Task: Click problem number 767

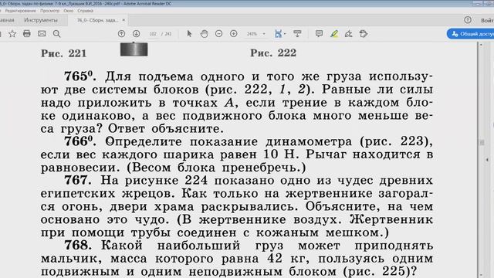Action: (78, 180)
